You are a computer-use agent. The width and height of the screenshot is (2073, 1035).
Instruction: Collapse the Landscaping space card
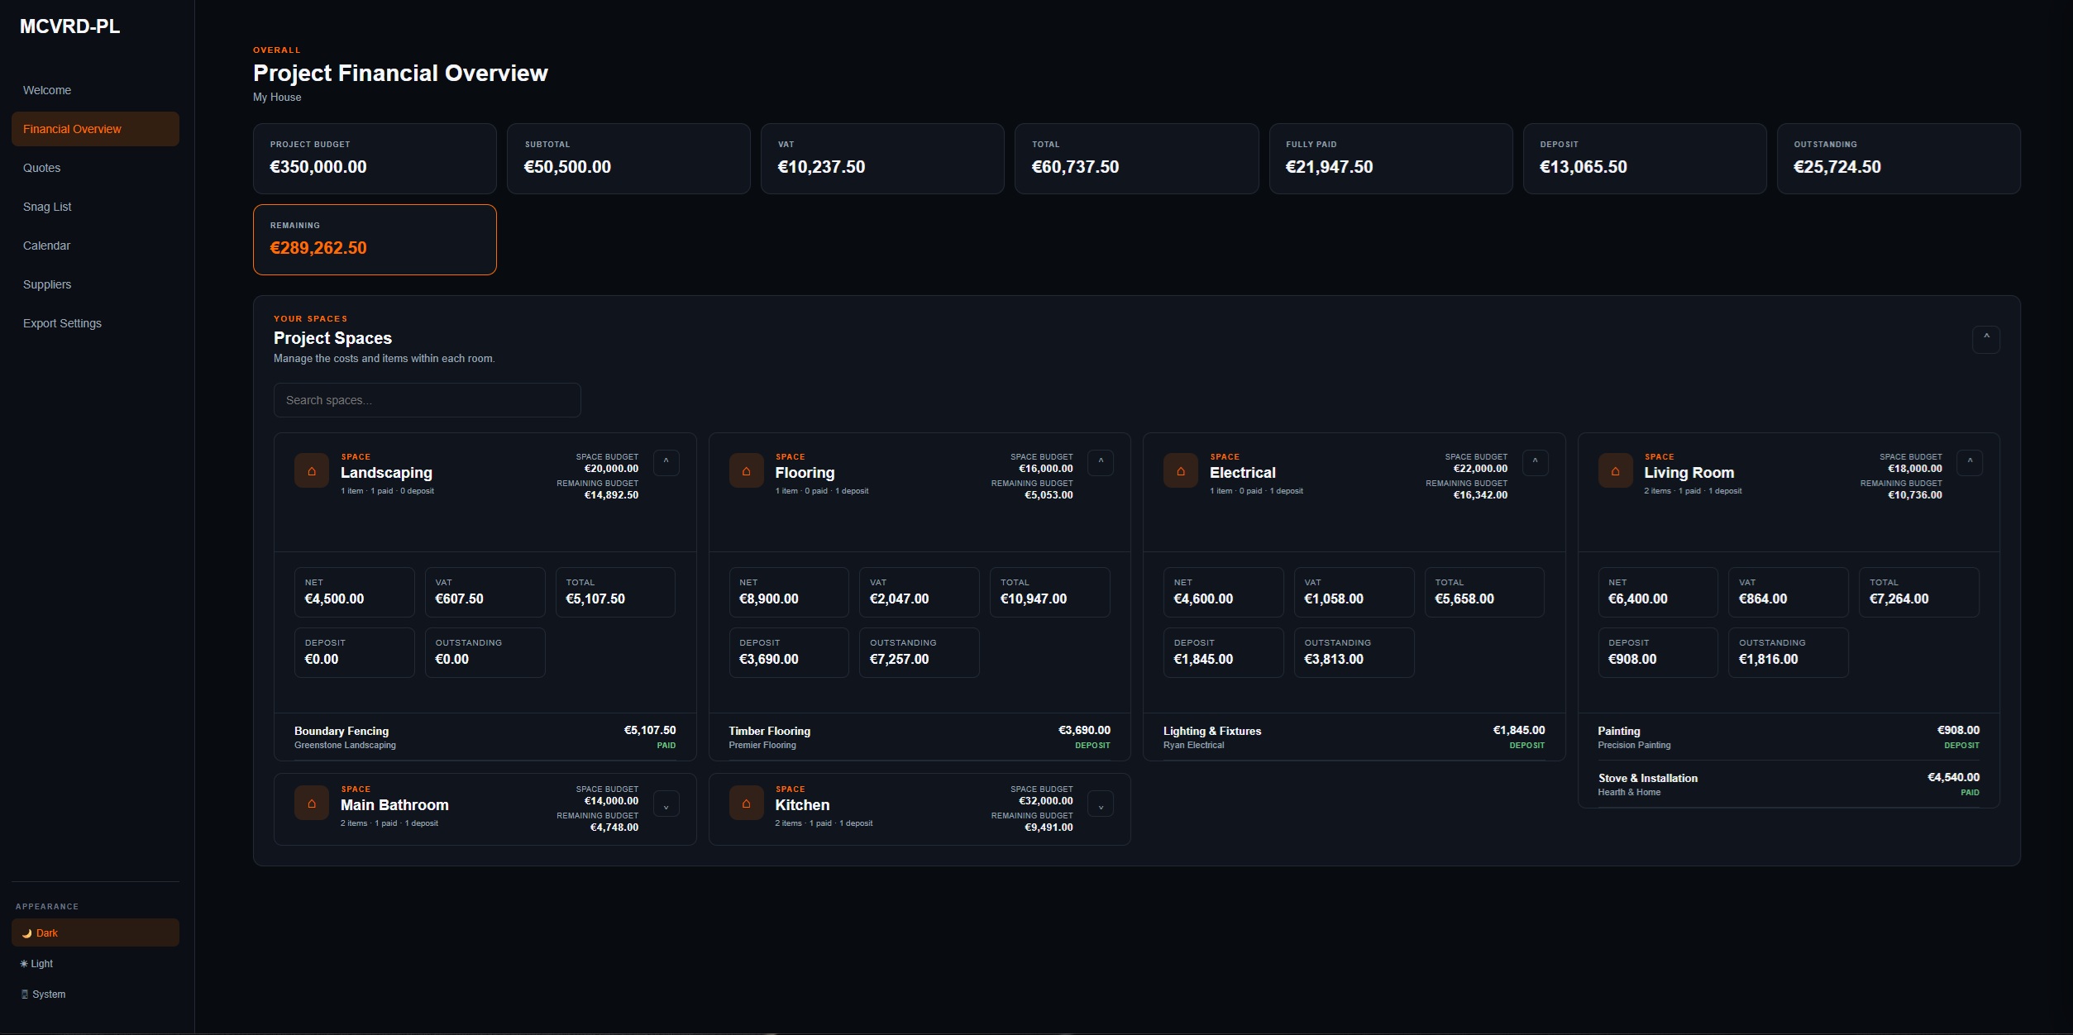[x=666, y=462]
